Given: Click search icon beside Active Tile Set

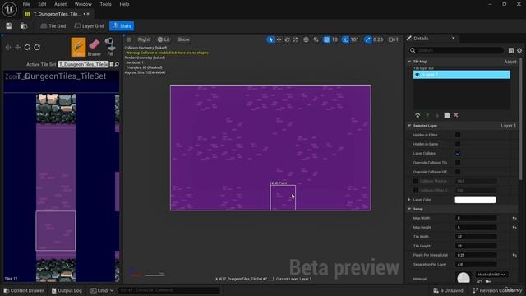Looking at the screenshot, I should coord(117,64).
